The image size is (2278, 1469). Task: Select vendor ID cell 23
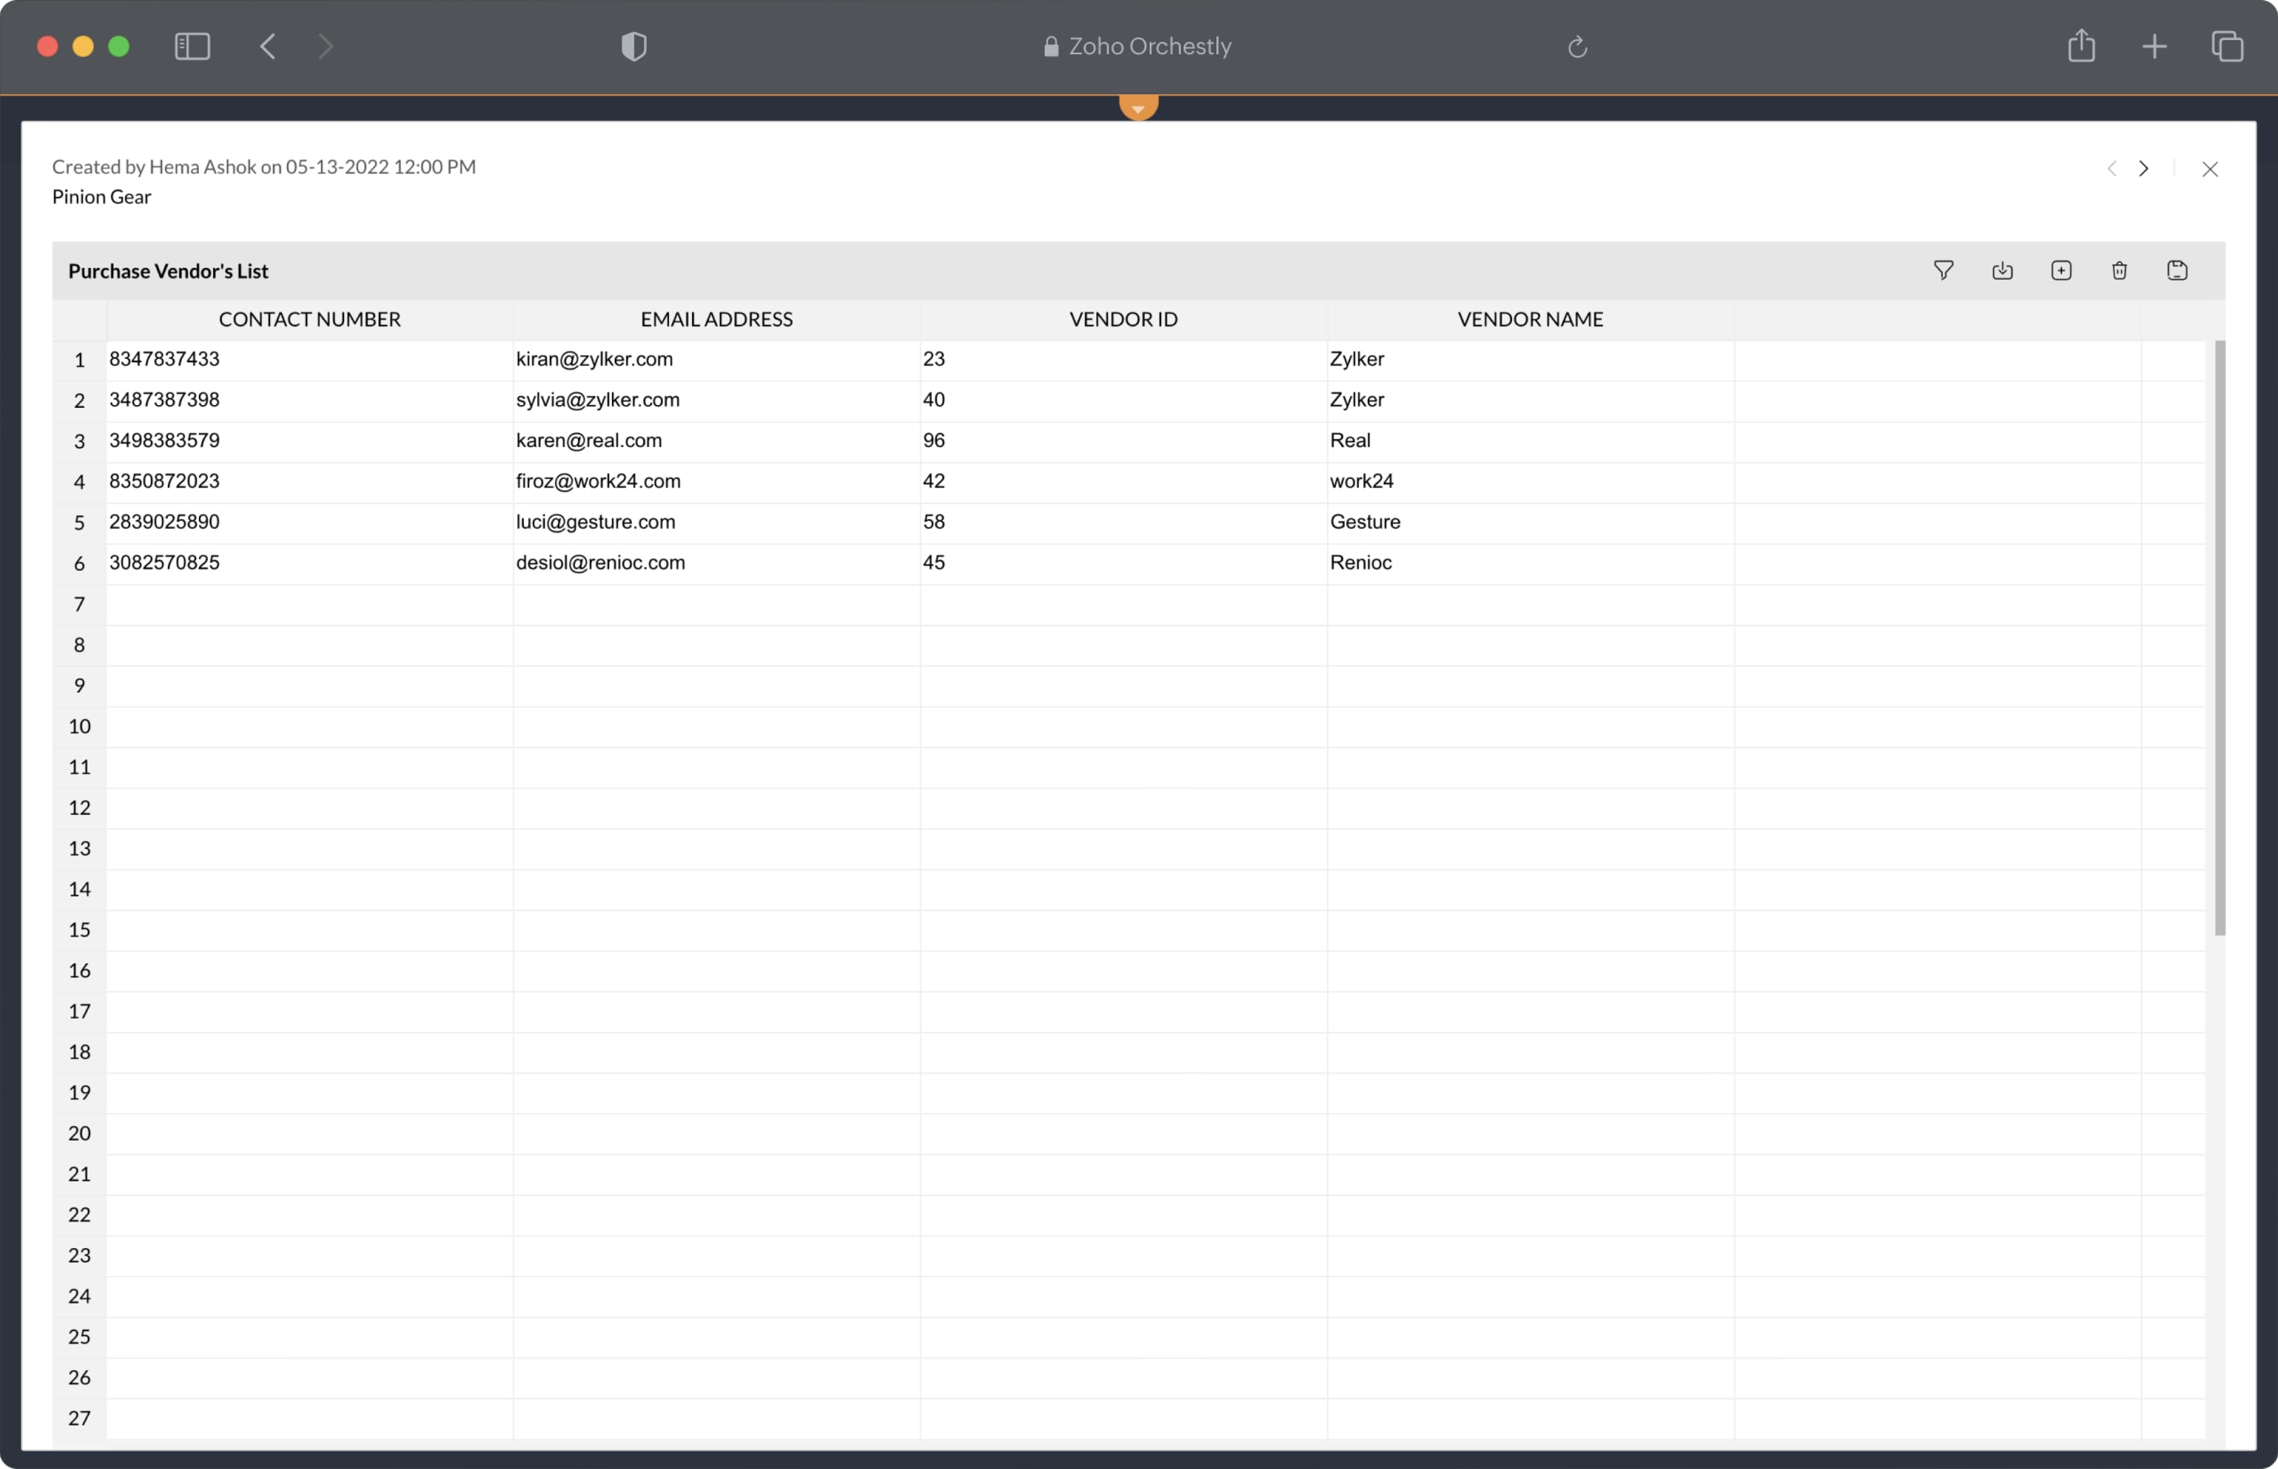click(x=1124, y=359)
